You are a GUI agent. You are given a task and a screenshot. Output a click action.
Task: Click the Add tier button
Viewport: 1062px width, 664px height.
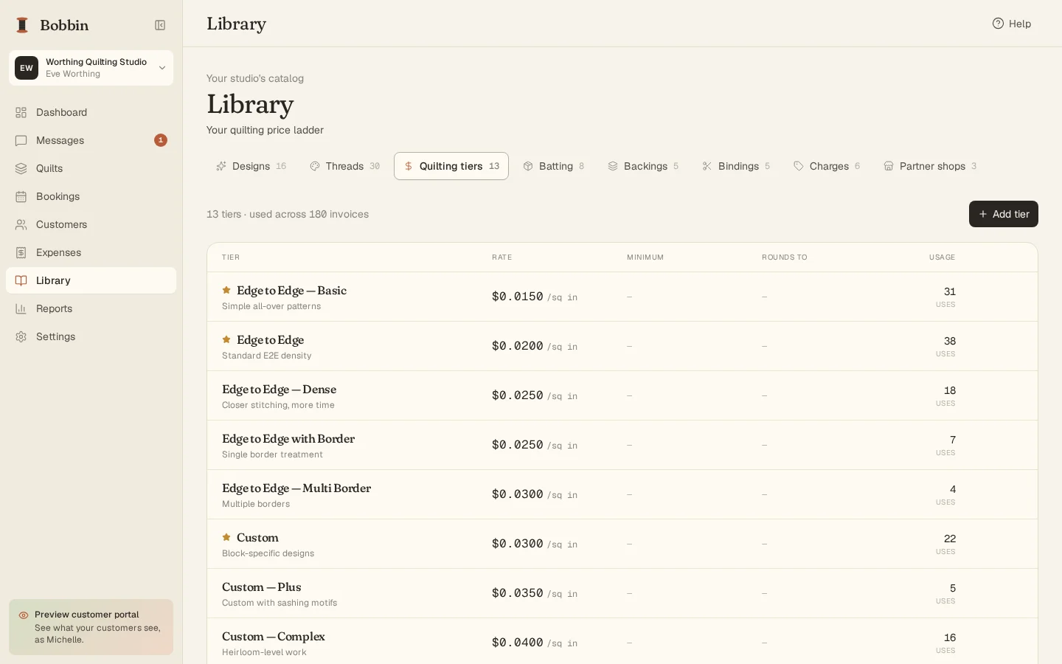coord(1003,214)
